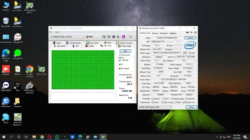Open the File menu in HD Tune
This screenshot has width=250, height=140.
51,32
